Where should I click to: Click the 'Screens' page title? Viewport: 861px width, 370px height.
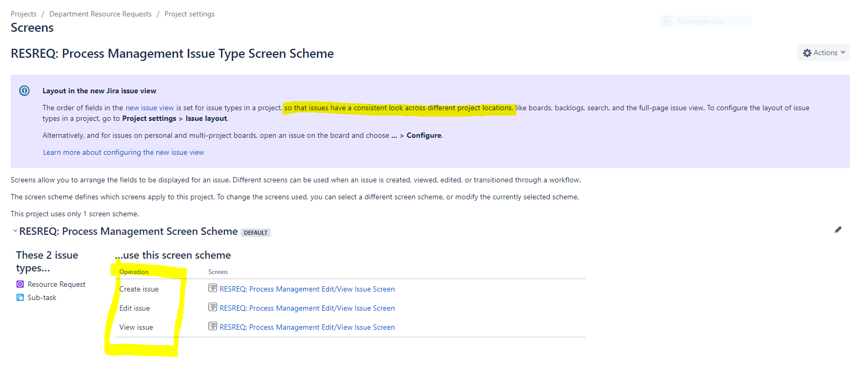(x=32, y=28)
